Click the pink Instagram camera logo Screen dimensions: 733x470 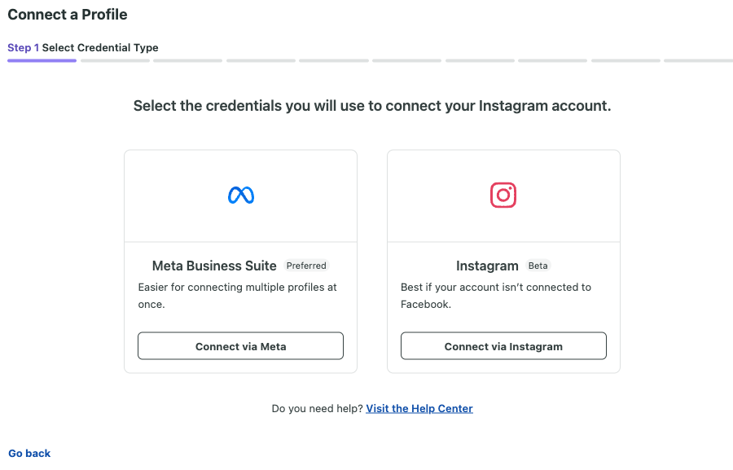pos(503,195)
